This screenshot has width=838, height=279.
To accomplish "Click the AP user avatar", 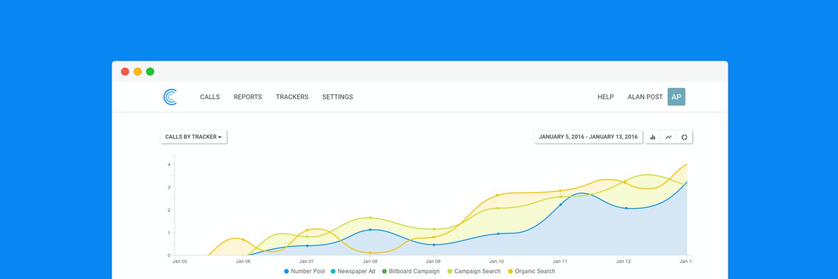I will 676,97.
